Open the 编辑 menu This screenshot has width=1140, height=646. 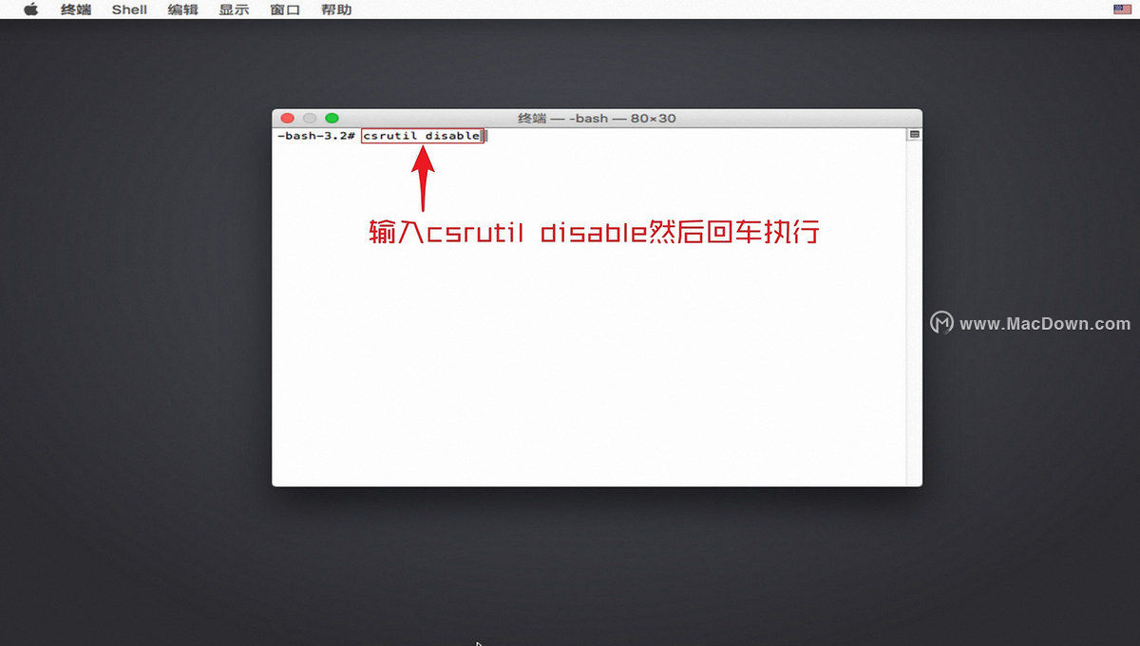pyautogui.click(x=182, y=9)
